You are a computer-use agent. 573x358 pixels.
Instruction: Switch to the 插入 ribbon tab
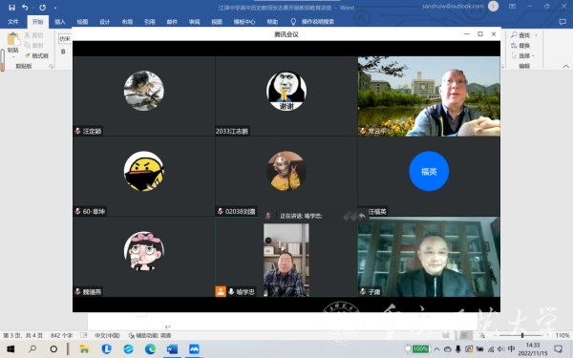point(60,22)
